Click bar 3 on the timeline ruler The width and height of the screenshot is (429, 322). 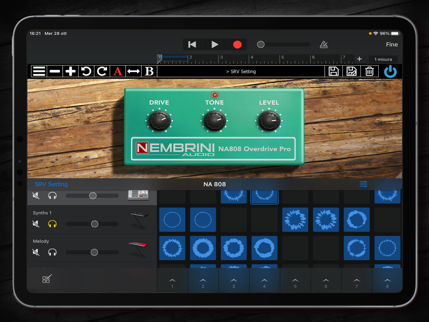click(221, 58)
